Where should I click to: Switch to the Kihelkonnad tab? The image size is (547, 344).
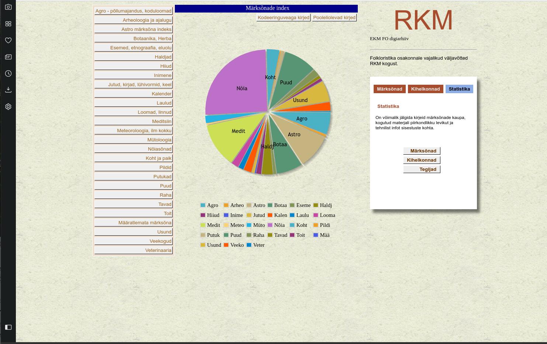coord(425,89)
